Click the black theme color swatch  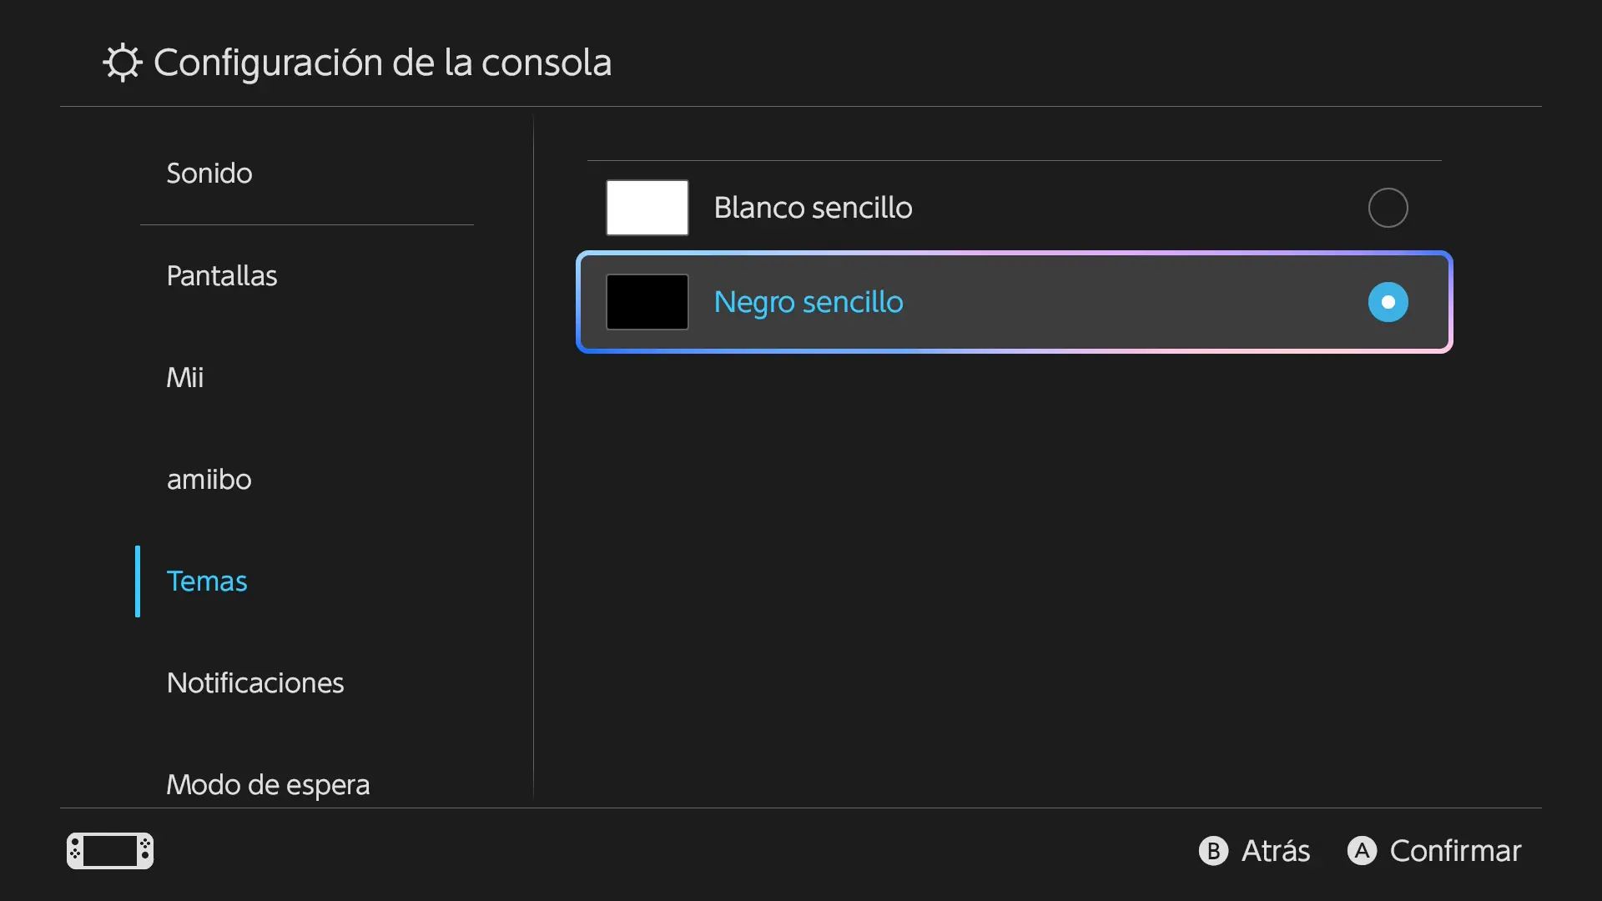pos(647,302)
